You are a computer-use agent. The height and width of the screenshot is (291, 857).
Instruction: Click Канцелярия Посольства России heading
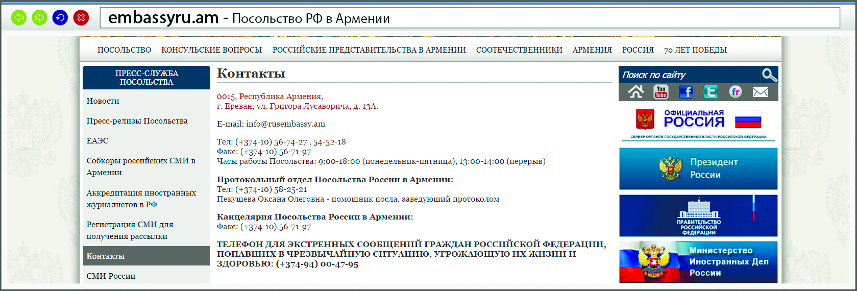click(x=315, y=217)
